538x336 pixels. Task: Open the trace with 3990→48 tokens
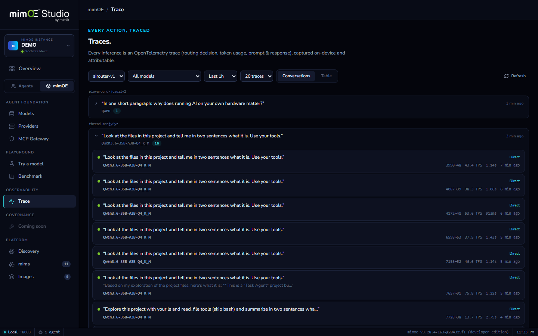coord(309,161)
